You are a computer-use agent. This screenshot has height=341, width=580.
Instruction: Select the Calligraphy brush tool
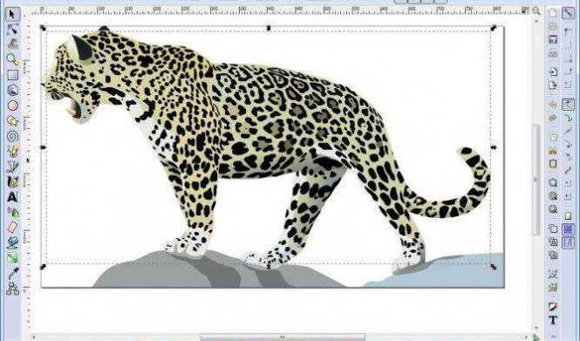[x=12, y=181]
